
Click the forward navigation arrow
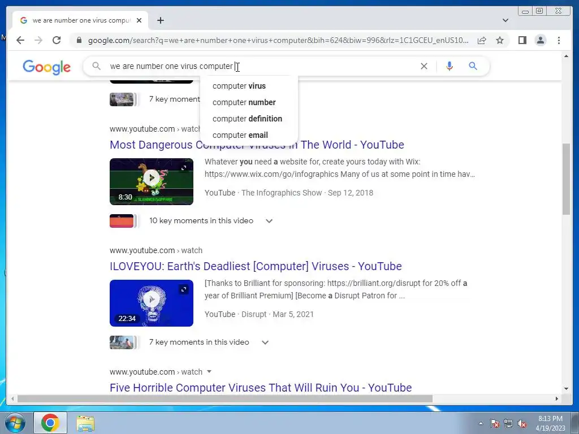38,40
